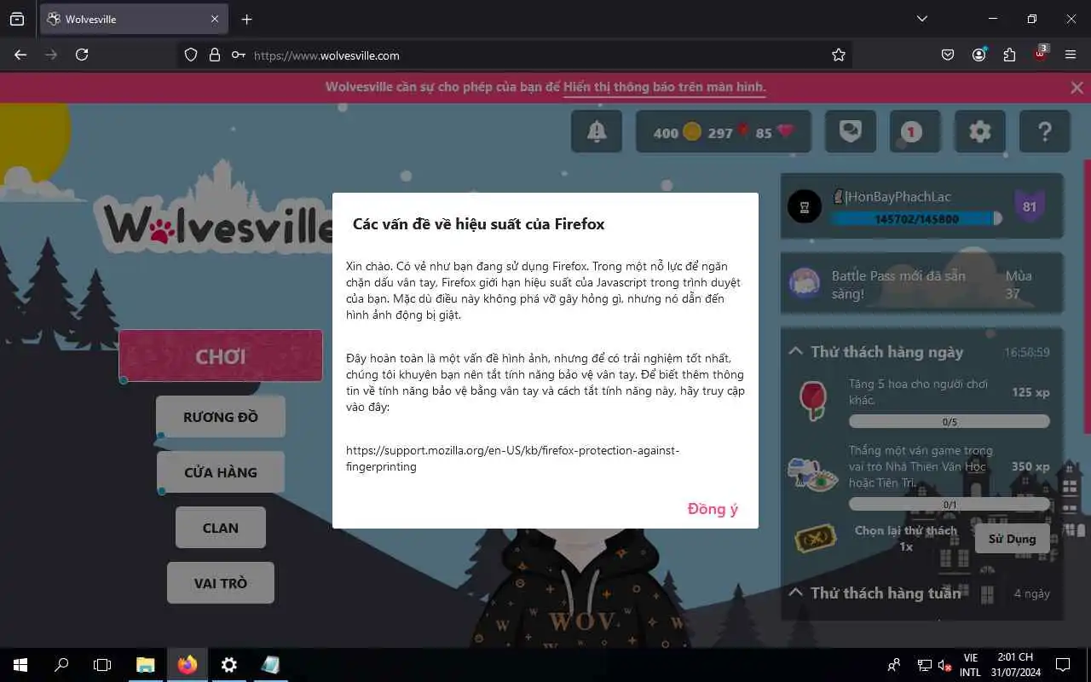Viewport: 1091px width, 682px height.
Task: Open RƯƠNG ĐỒ inventory
Action: (x=221, y=417)
